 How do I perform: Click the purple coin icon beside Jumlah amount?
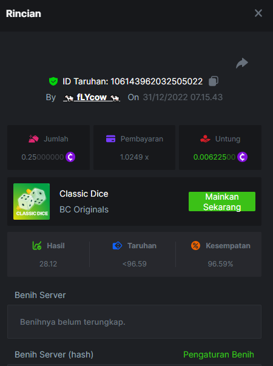[x=70, y=157]
